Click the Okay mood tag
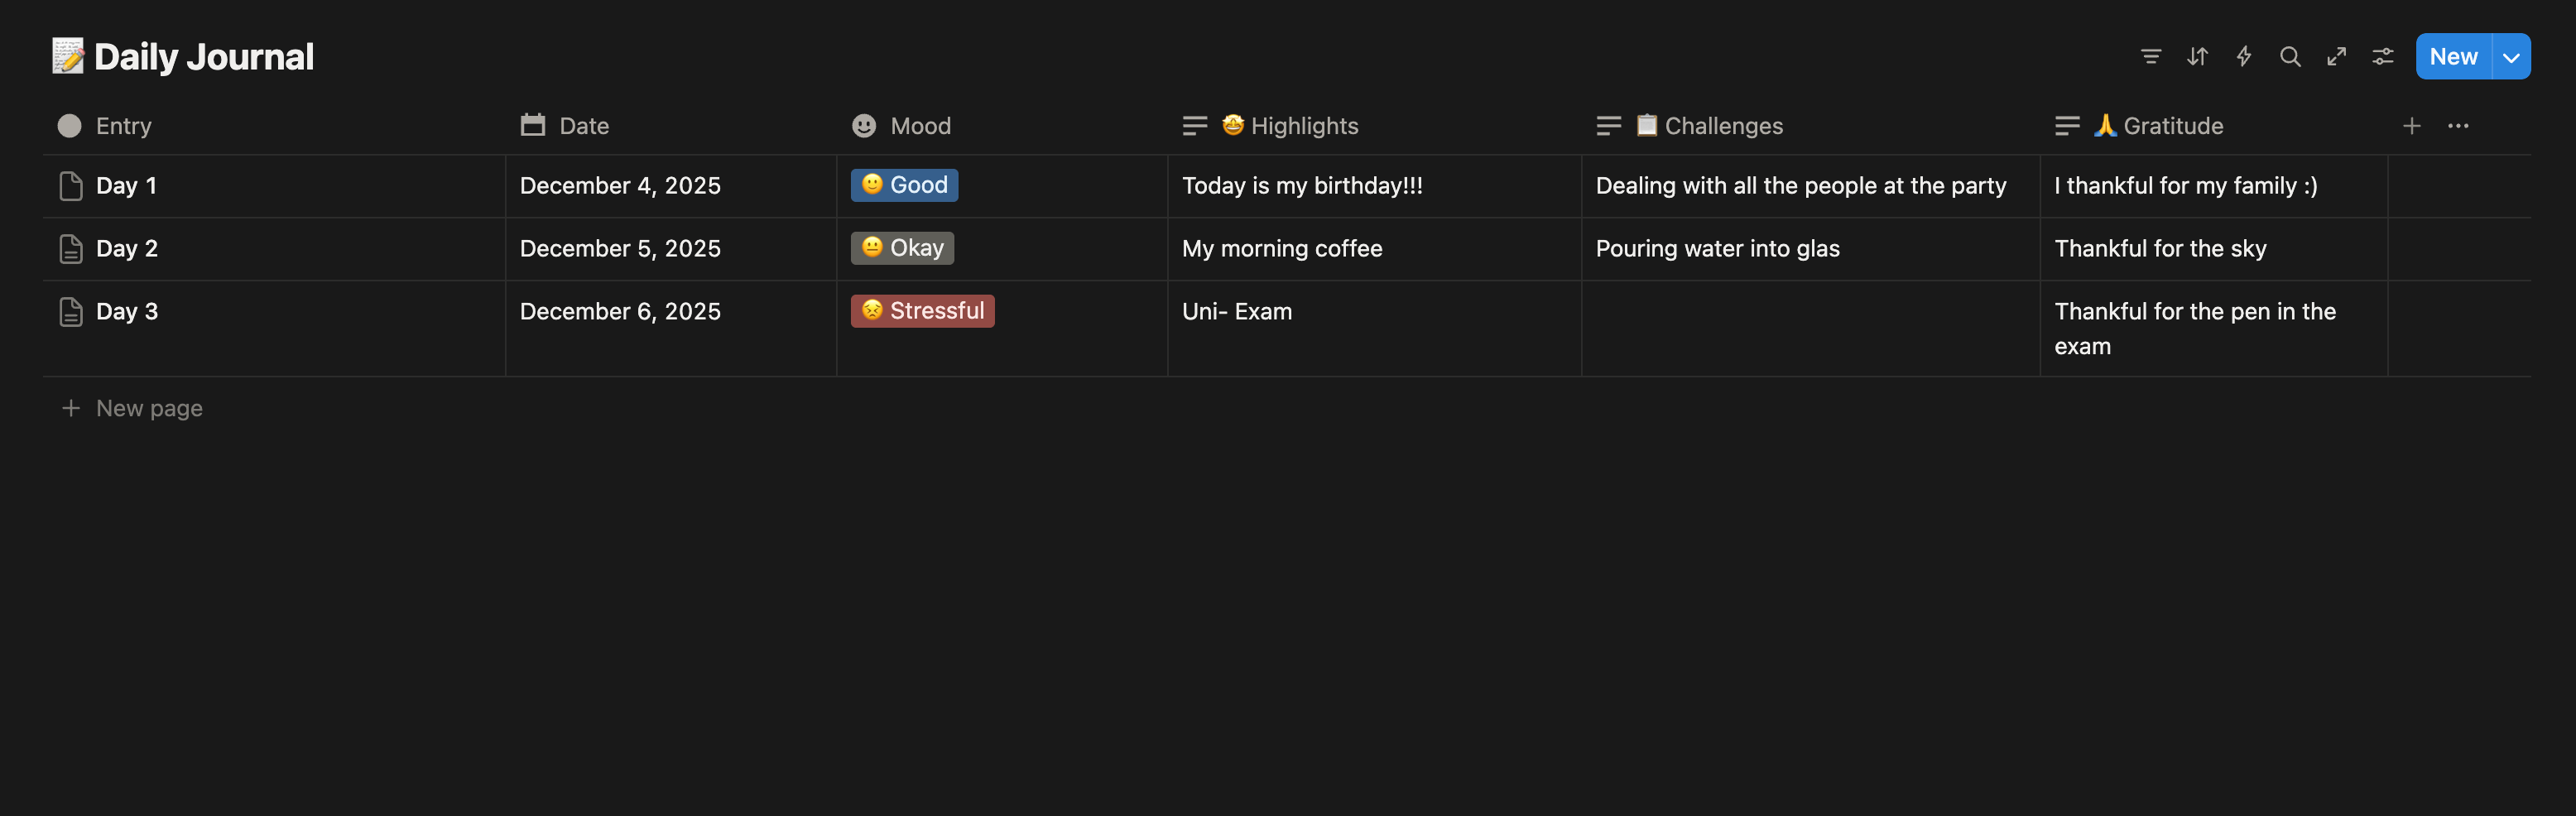The width and height of the screenshot is (2576, 816). (x=902, y=248)
